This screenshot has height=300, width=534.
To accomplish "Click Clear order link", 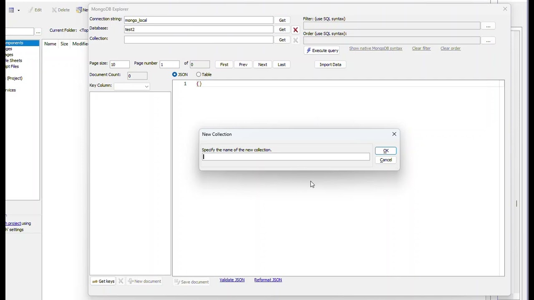I will coord(450,48).
